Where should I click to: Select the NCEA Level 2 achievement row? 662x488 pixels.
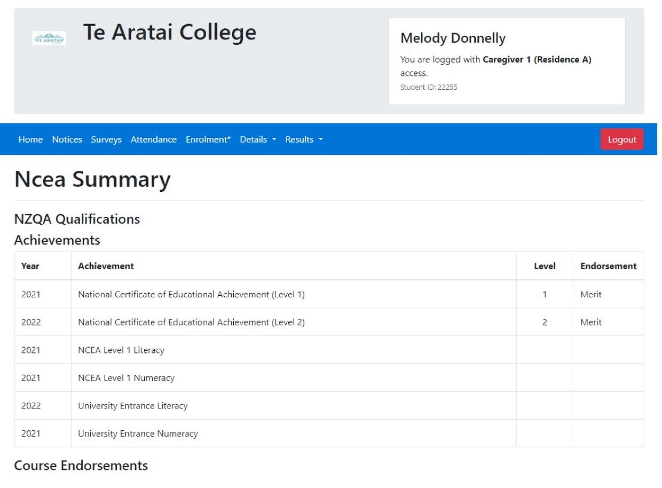[x=191, y=322]
